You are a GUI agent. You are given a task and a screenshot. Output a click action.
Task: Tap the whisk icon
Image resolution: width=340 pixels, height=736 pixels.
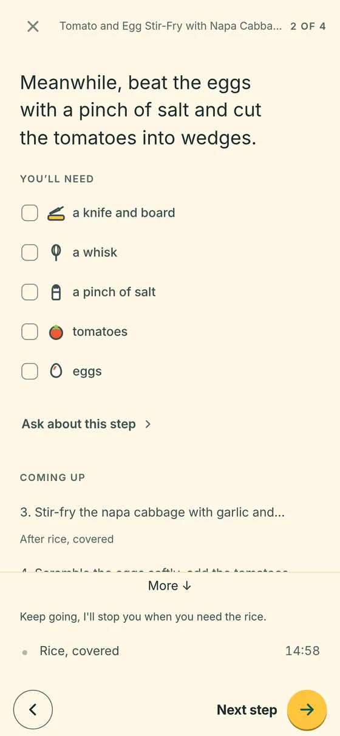coord(56,253)
